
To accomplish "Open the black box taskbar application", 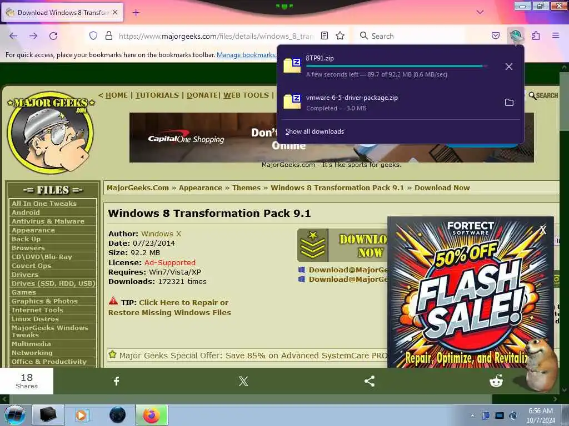I will pos(48,415).
